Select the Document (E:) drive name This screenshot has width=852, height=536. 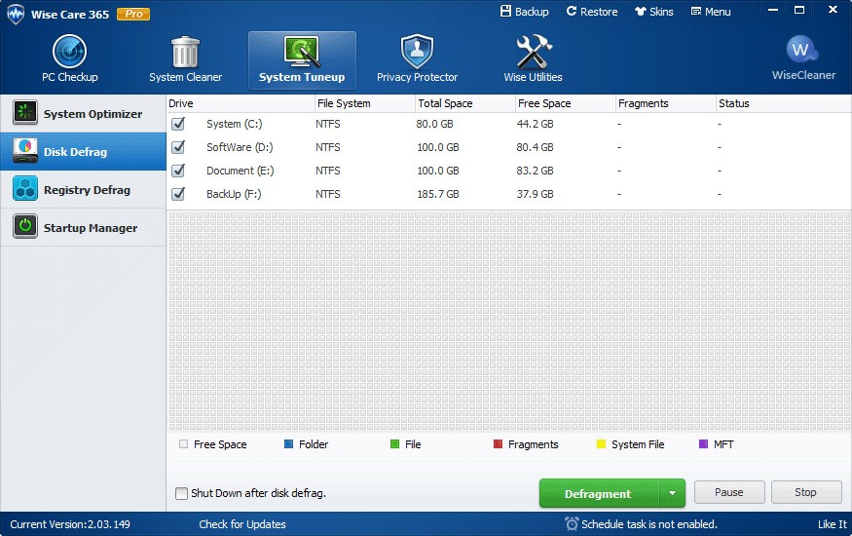pyautogui.click(x=241, y=171)
